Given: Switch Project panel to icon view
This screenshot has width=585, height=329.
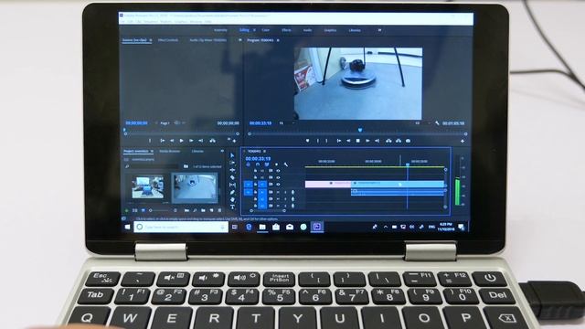Looking at the screenshot, I should 143,211.
